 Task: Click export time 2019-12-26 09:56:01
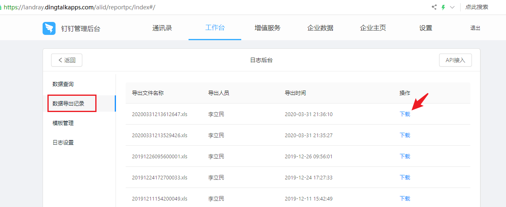tap(309, 156)
